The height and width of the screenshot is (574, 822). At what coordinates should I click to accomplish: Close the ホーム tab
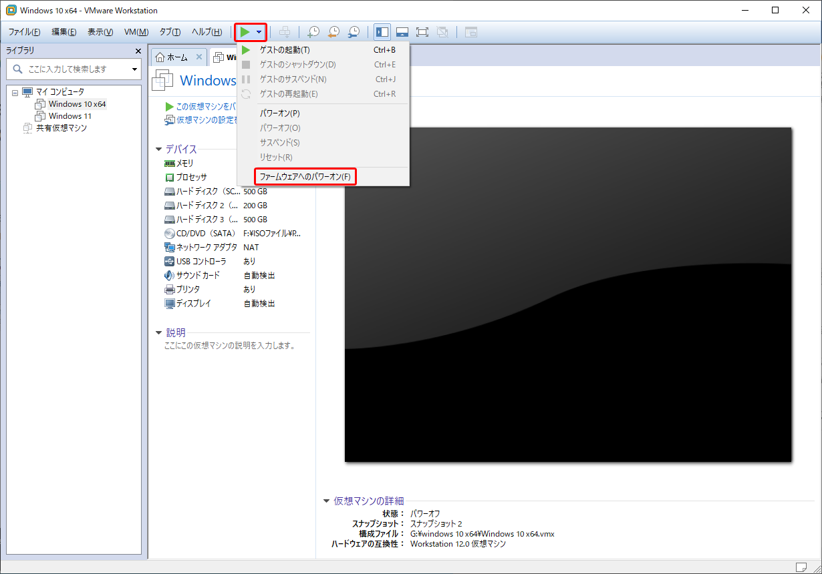pos(200,57)
